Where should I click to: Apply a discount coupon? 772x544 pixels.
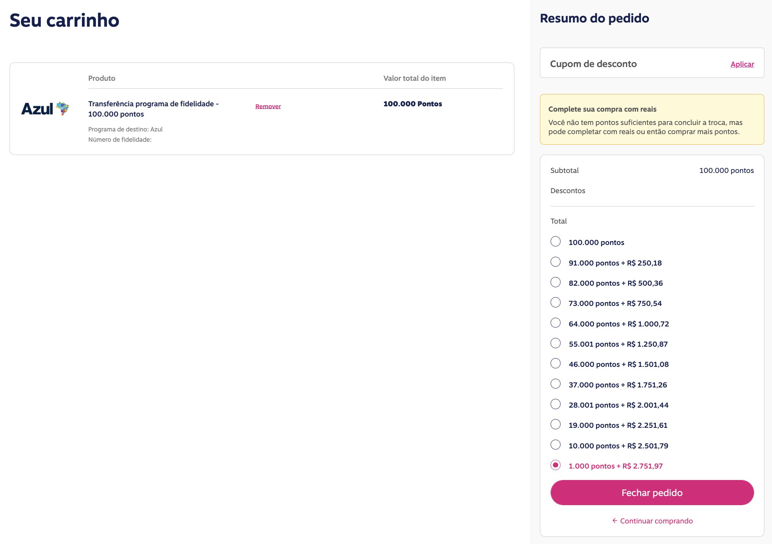point(742,64)
